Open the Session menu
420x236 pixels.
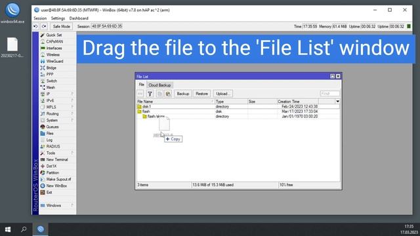click(40, 18)
